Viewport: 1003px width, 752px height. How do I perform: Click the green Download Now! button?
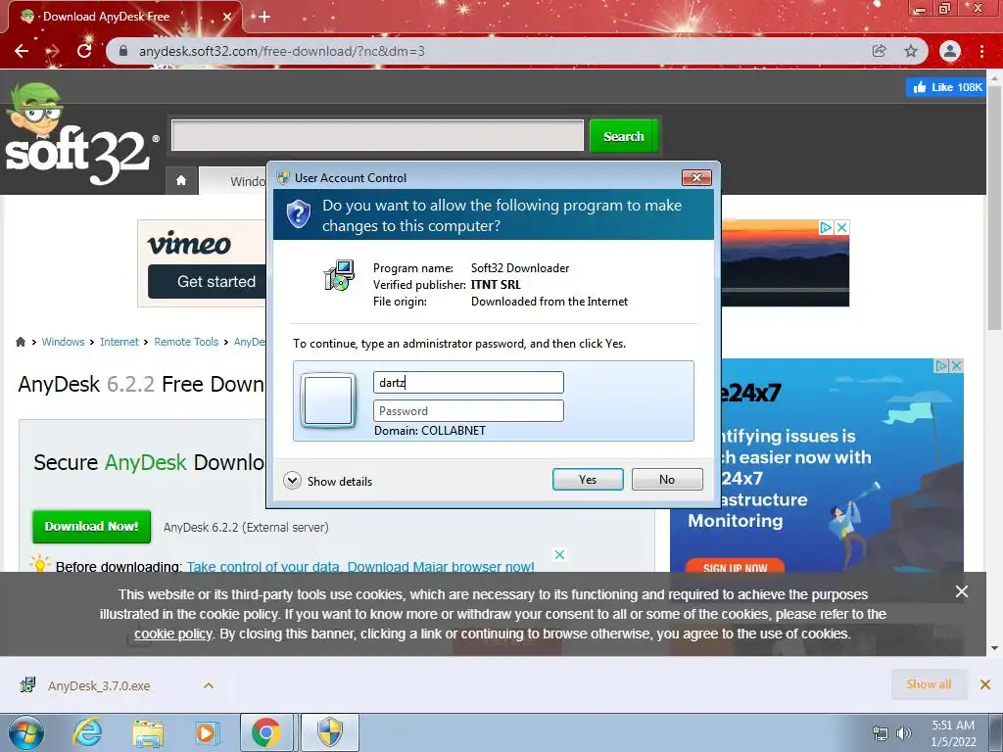pos(91,526)
